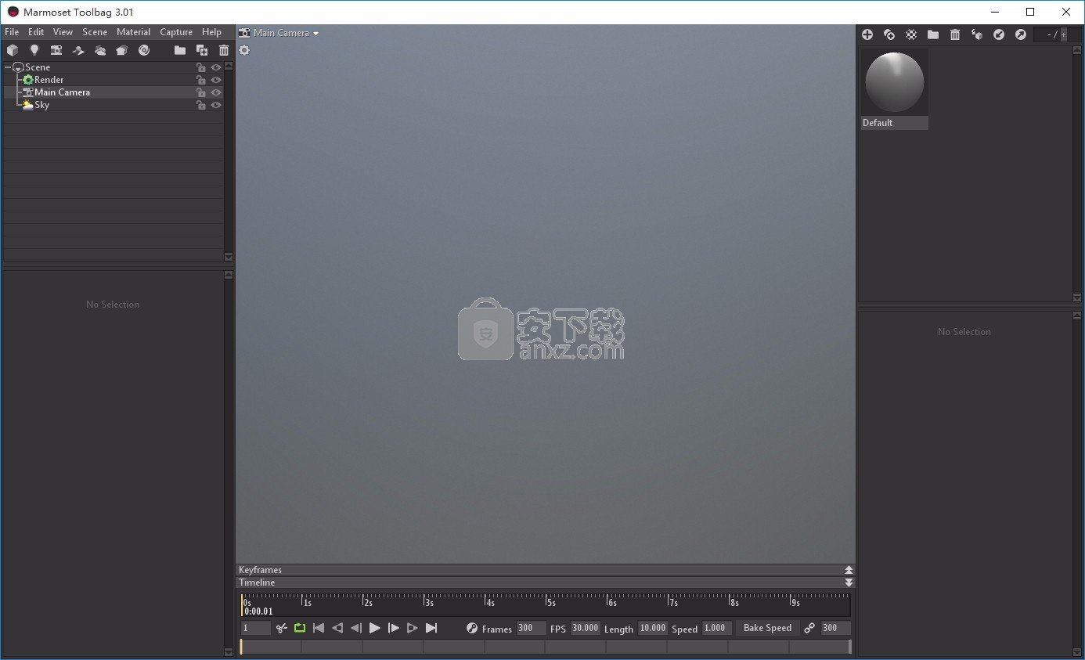Step back one frame

[356, 628]
